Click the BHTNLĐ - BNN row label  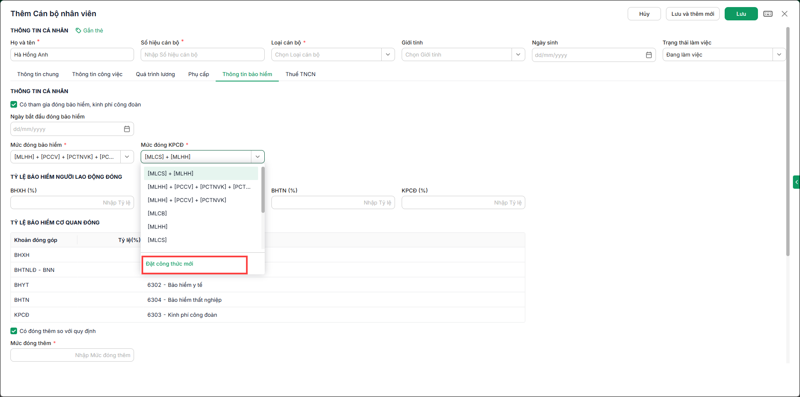point(34,270)
